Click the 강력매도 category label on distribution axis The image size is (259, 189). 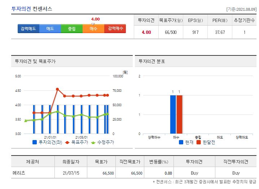[x=242, y=137]
